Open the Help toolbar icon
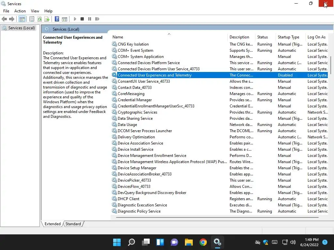Image resolution: width=334 pixels, height=250 pixels. click(57, 19)
